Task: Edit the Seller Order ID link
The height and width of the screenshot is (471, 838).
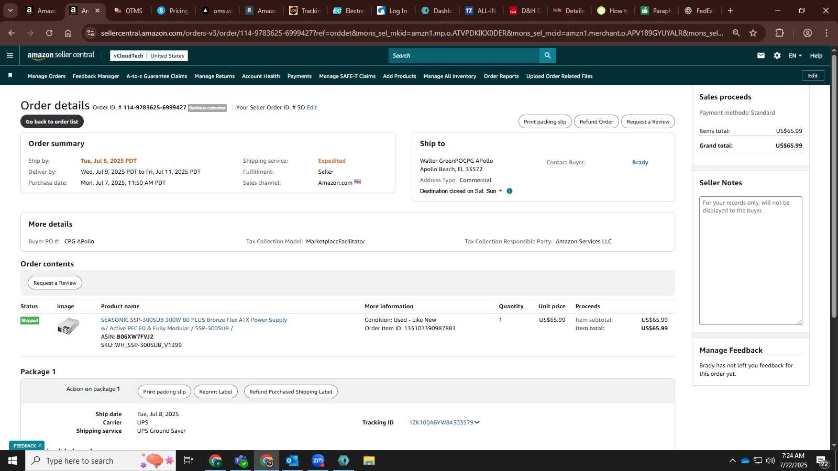Action: (312, 107)
